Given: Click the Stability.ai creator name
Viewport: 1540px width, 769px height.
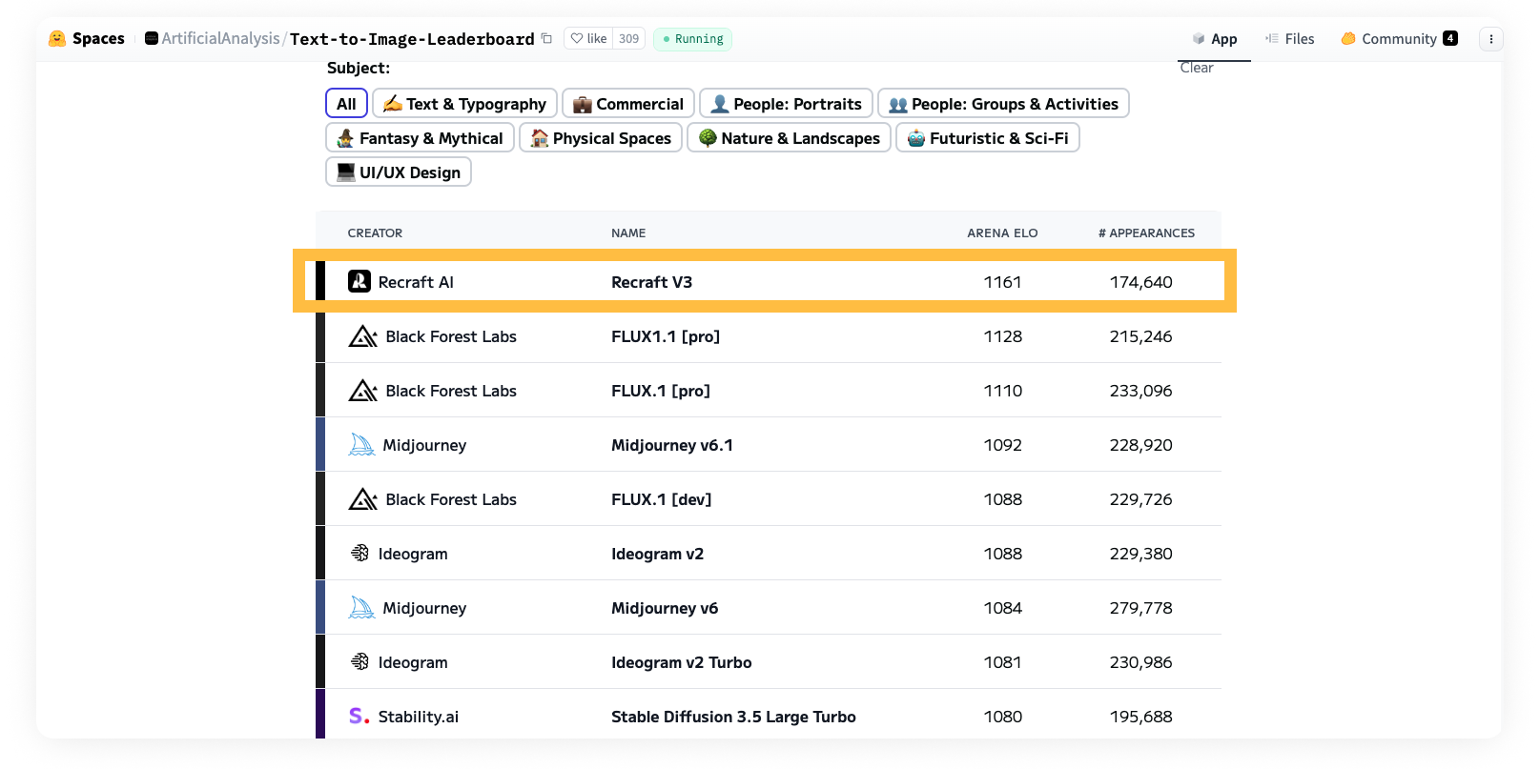Looking at the screenshot, I should 418,717.
